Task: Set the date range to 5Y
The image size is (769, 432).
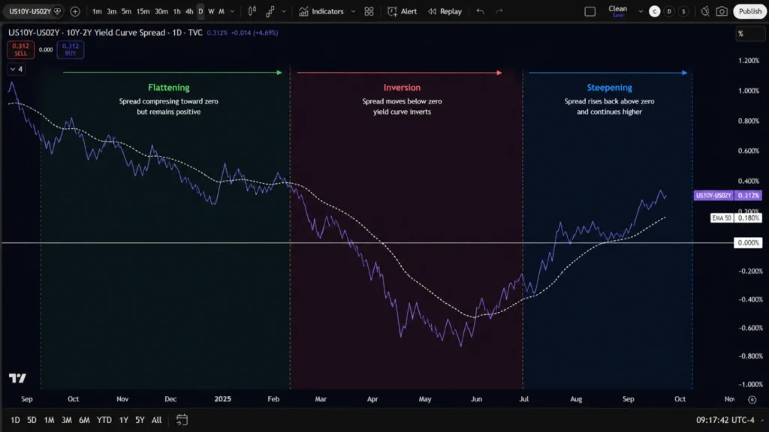Action: [140, 420]
